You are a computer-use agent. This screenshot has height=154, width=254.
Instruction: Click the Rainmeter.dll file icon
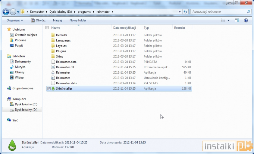53,67
